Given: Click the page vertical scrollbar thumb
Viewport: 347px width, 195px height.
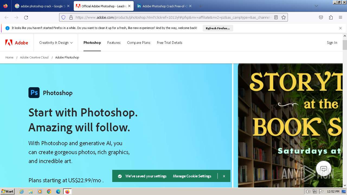Looking at the screenshot, I should tap(345, 45).
